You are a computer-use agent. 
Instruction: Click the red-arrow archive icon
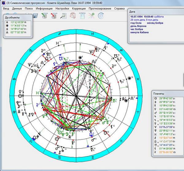pyautogui.click(x=54, y=16)
